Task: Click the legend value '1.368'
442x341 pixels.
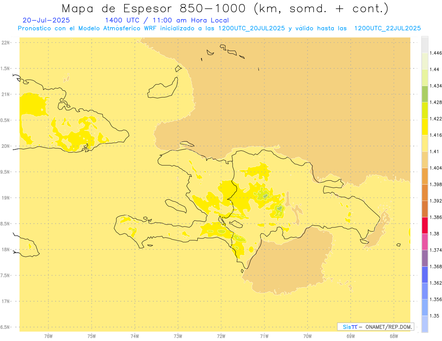Action: (x=436, y=266)
